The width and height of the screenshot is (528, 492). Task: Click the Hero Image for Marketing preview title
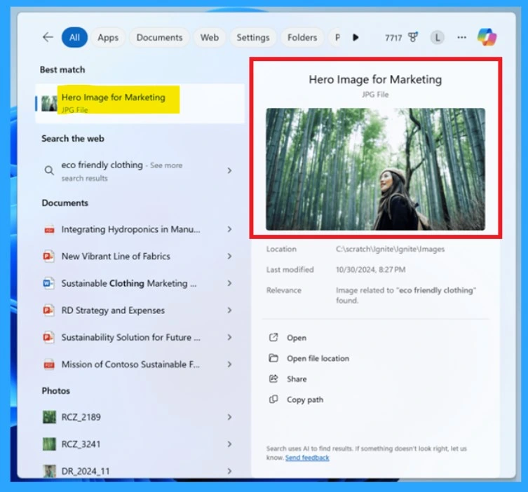click(x=375, y=79)
